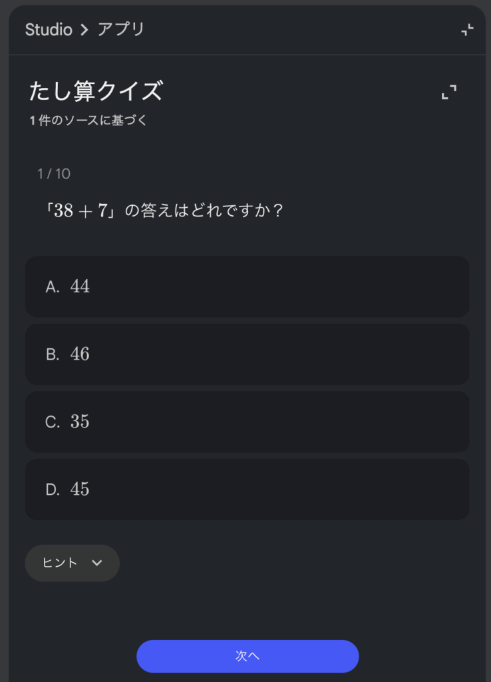Choose answer B, 46

247,354
